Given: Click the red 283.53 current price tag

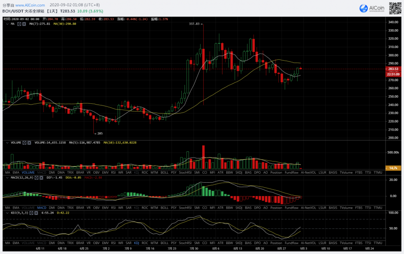Looking at the screenshot, I should point(393,69).
